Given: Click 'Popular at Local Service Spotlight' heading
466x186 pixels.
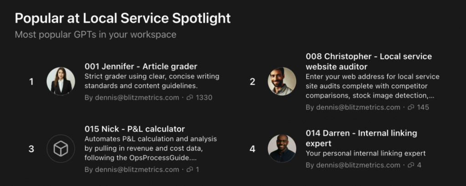Looking at the screenshot, I should [122, 18].
